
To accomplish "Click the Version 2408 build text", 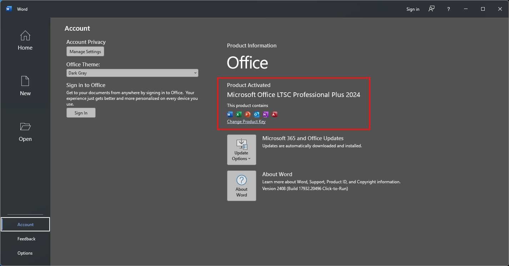I will click(305, 189).
